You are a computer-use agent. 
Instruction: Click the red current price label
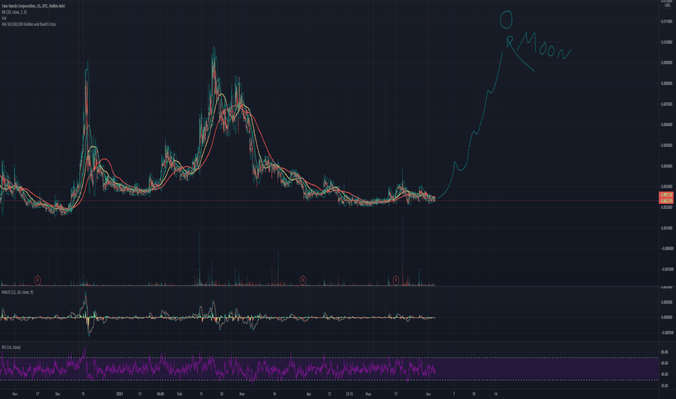coord(667,197)
